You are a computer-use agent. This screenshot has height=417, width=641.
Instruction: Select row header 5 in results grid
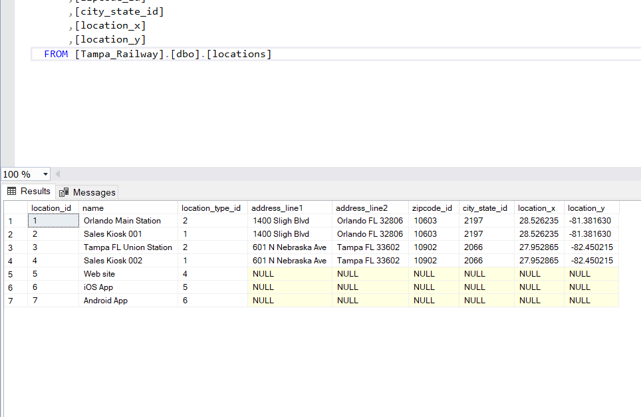[15, 274]
